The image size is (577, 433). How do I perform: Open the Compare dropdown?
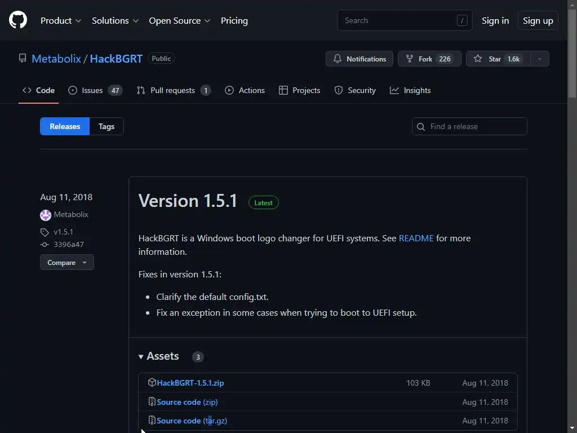(x=67, y=262)
